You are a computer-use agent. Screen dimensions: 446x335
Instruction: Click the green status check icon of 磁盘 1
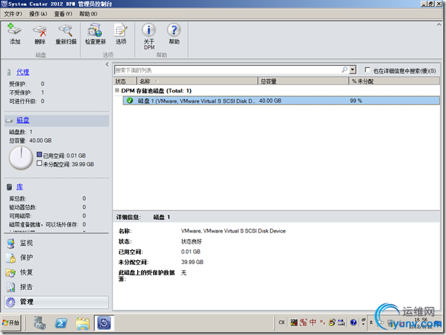pos(130,100)
